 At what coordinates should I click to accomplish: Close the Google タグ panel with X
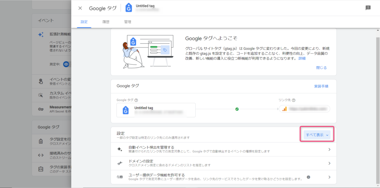point(80,8)
